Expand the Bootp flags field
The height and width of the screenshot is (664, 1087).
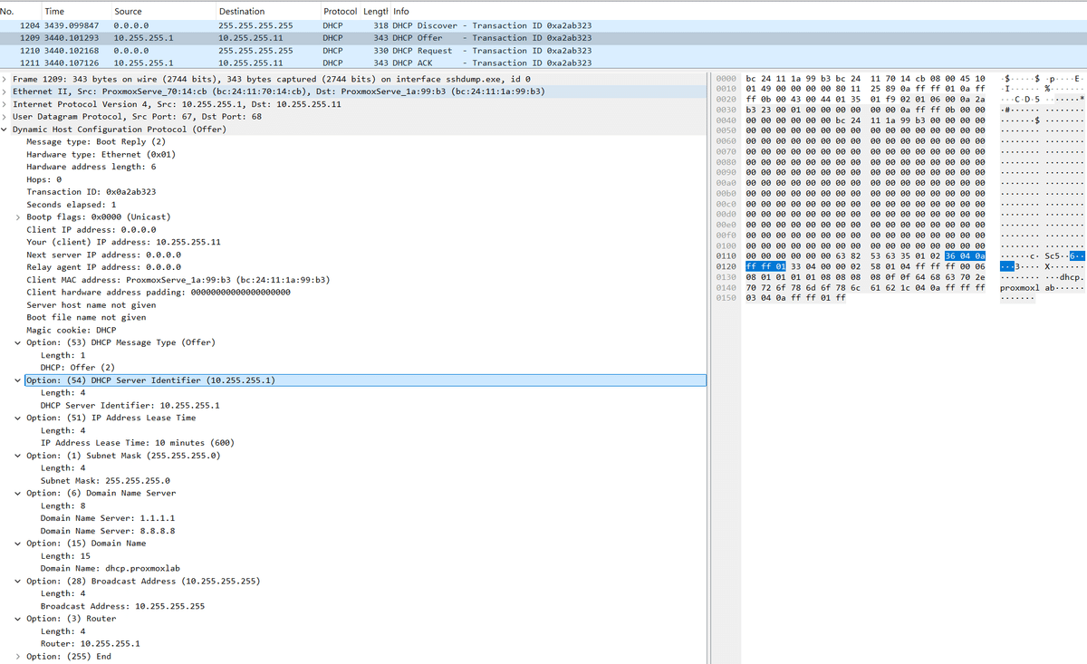click(x=18, y=217)
